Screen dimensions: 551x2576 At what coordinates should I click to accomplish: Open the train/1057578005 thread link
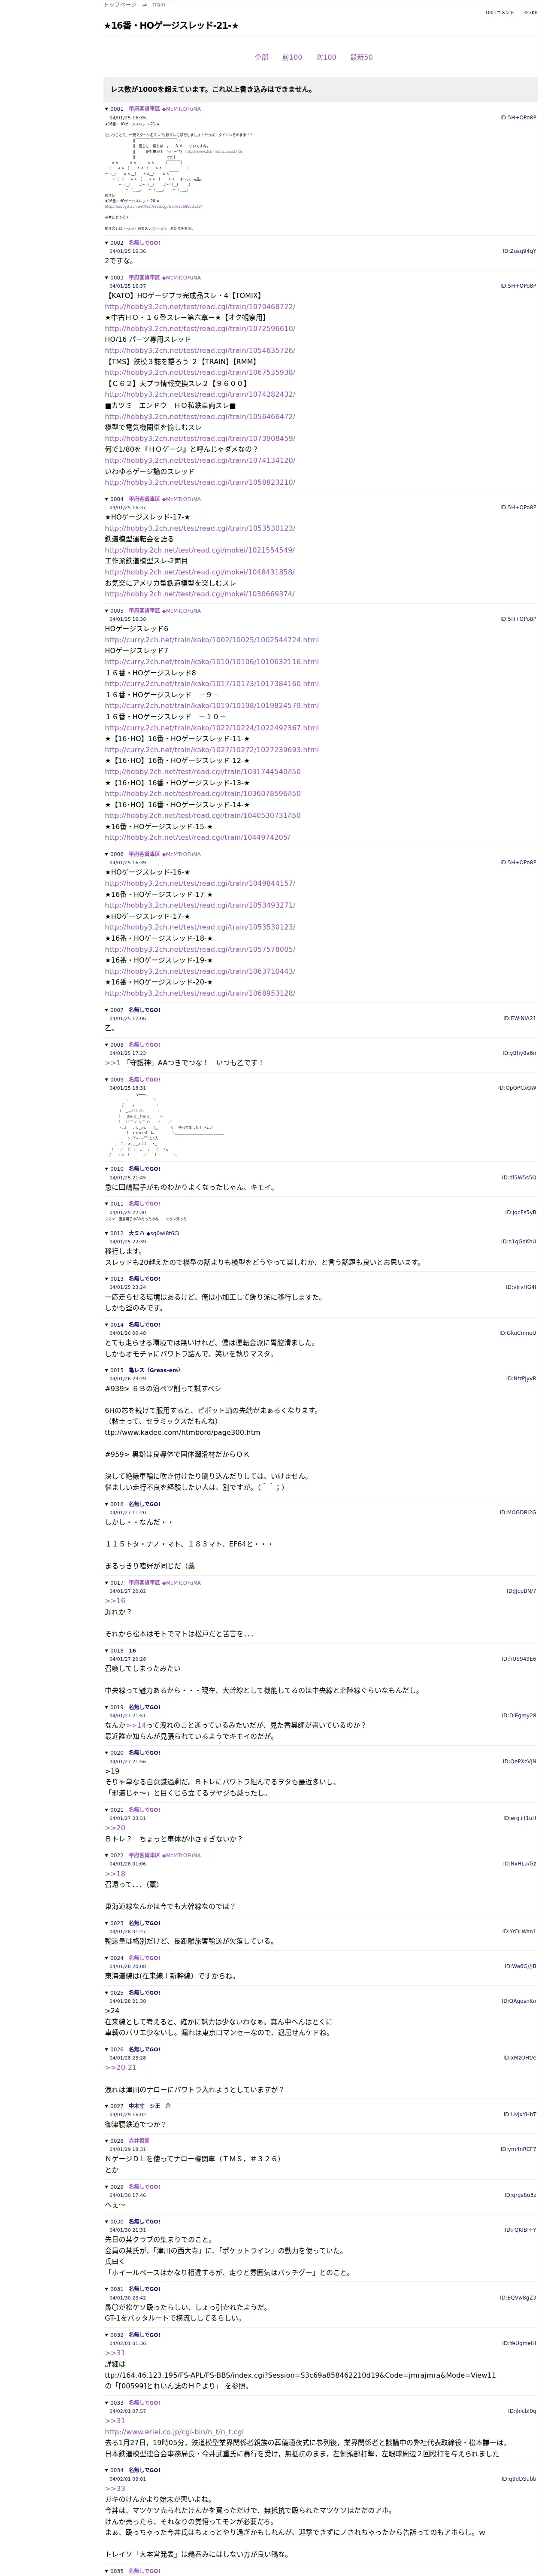click(200, 950)
